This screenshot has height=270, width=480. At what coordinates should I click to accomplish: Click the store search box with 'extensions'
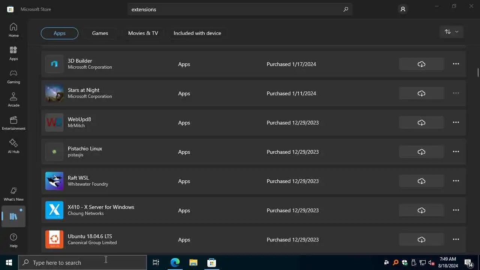240,9
